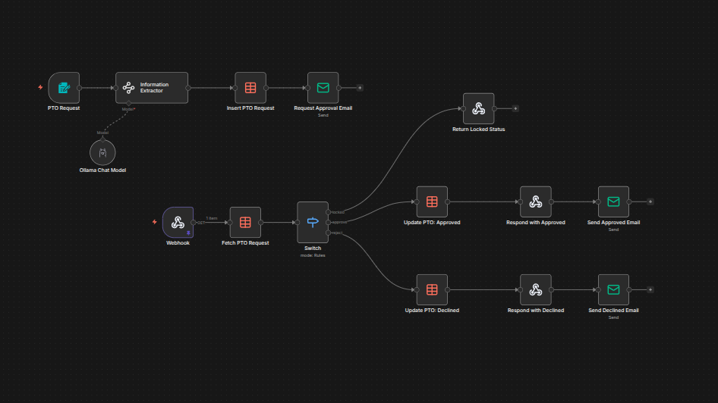Screen dimensions: 718x403
Task: Open the Respond with Approved node
Action: point(535,202)
